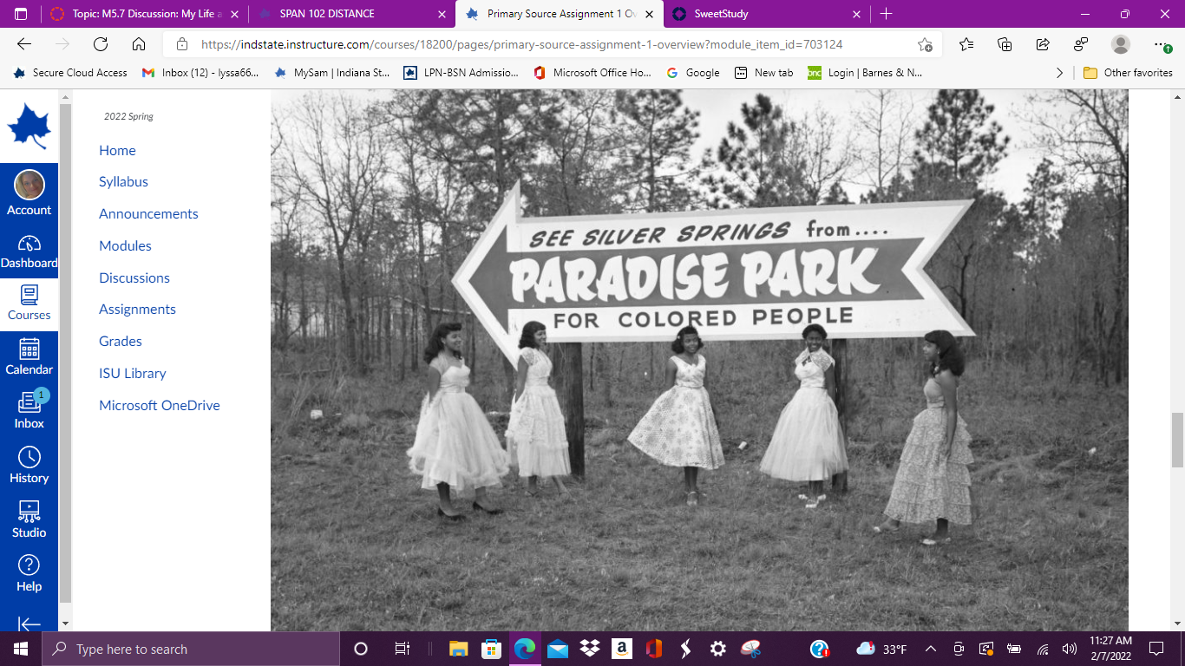Open File Explorer from the taskbar

coord(459,649)
